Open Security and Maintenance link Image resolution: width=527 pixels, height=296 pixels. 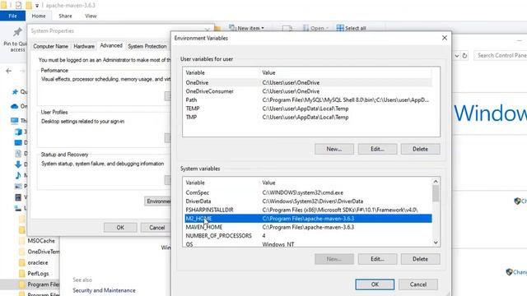104,290
